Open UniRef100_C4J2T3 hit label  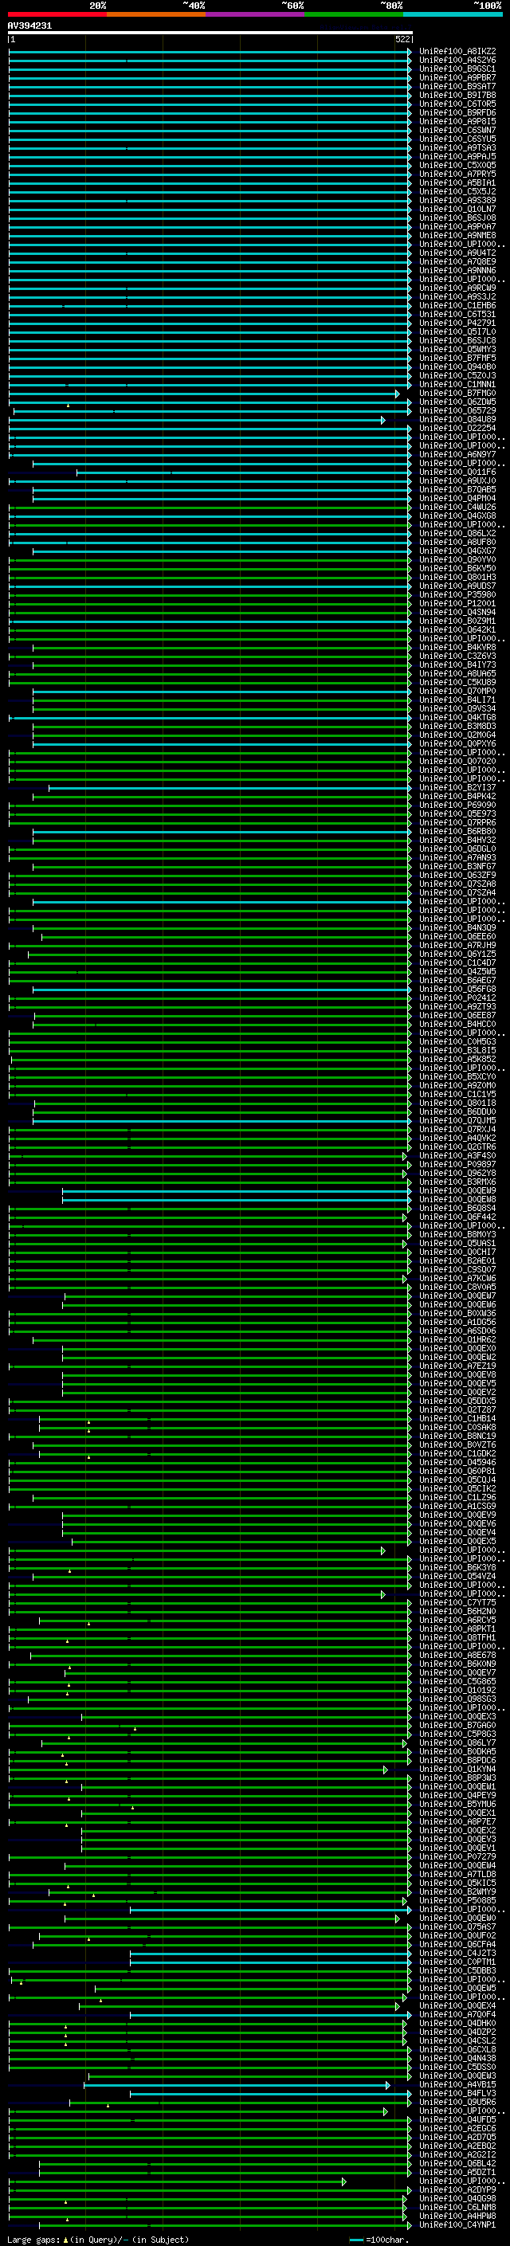click(457, 1954)
